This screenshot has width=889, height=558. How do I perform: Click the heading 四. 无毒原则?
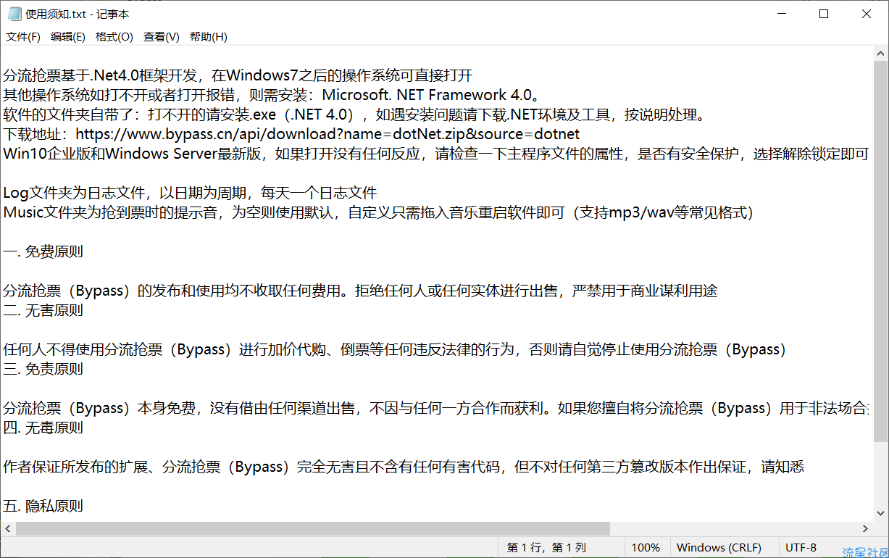coord(43,428)
